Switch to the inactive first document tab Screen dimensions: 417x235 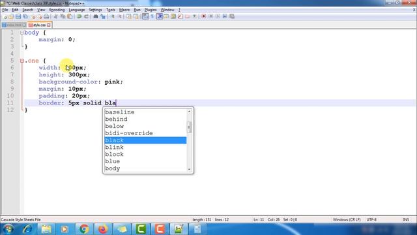tap(14, 25)
